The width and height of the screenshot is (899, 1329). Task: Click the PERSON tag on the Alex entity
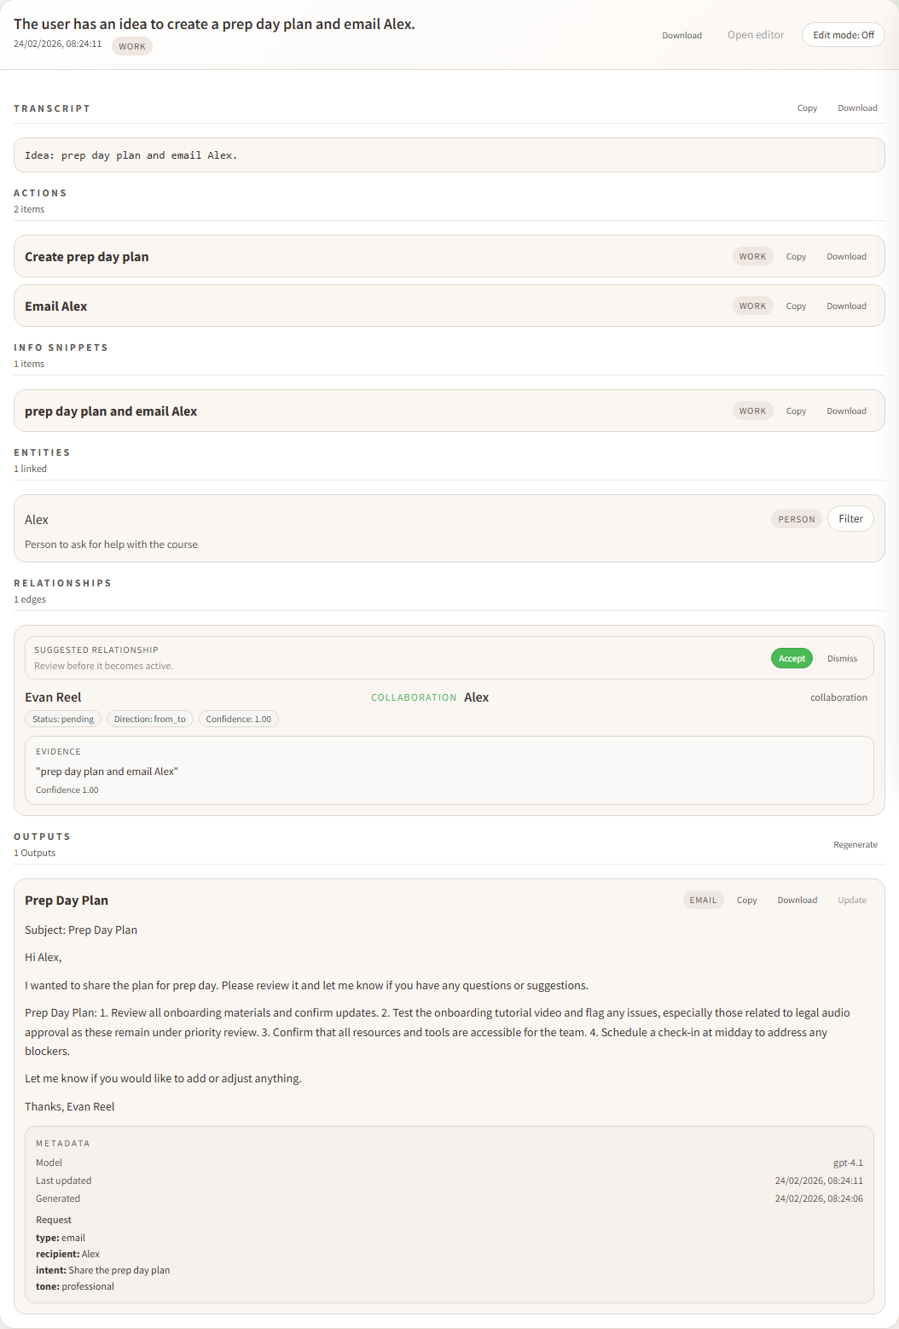[796, 518]
